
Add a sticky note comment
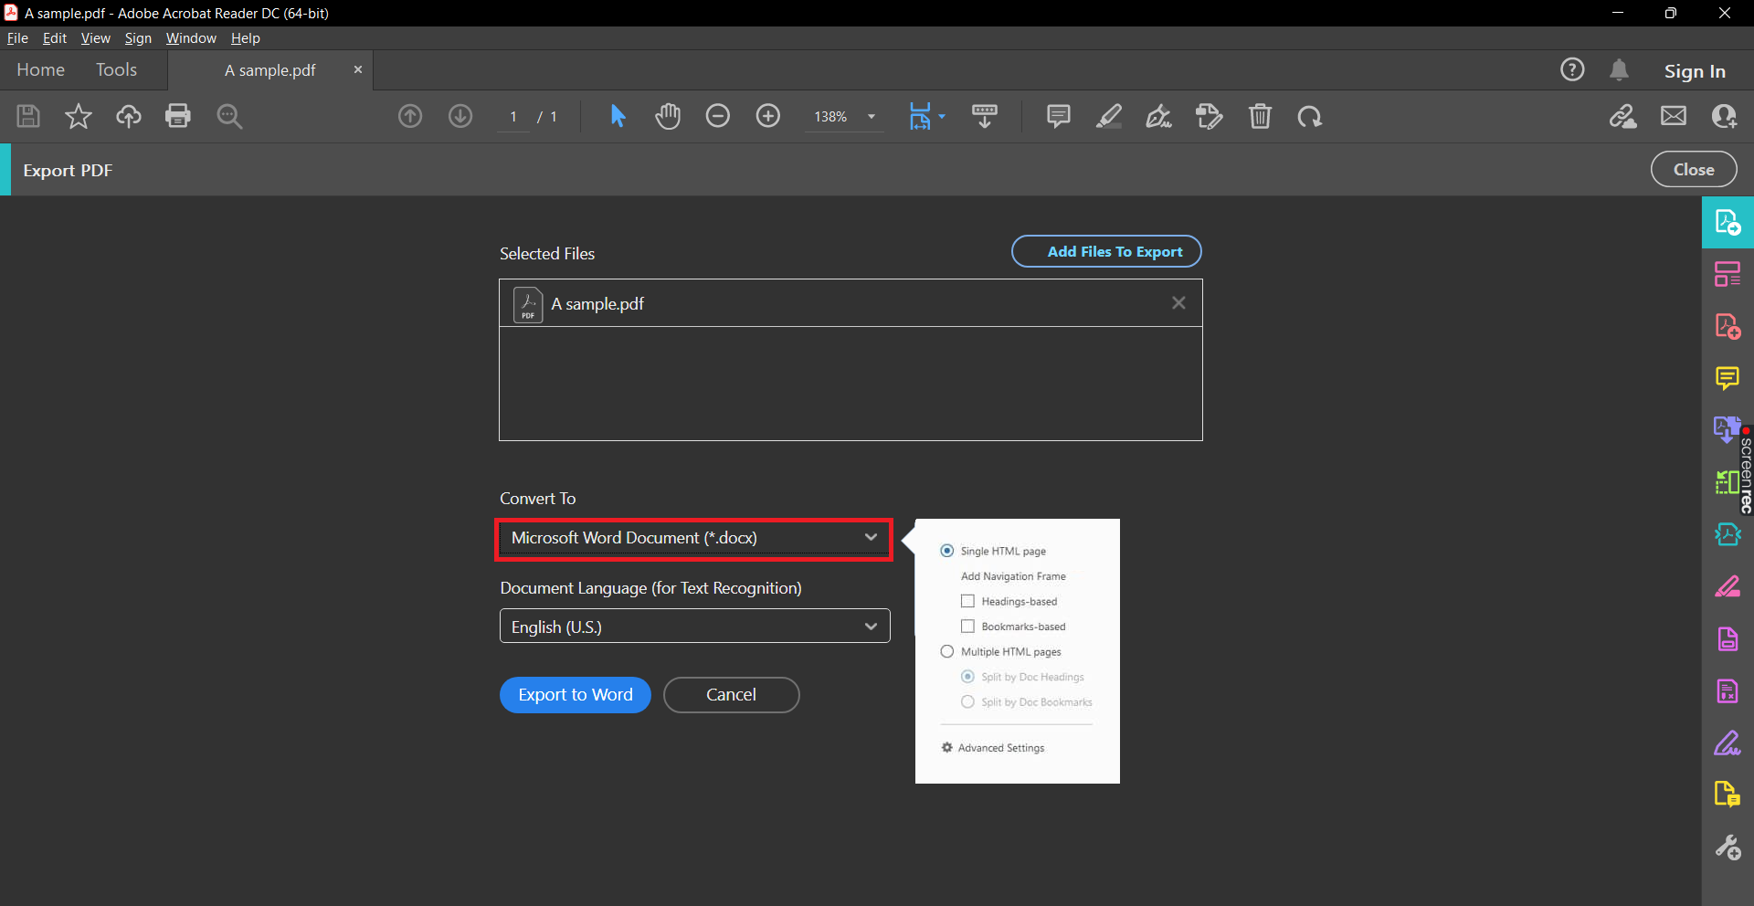pos(1059,116)
